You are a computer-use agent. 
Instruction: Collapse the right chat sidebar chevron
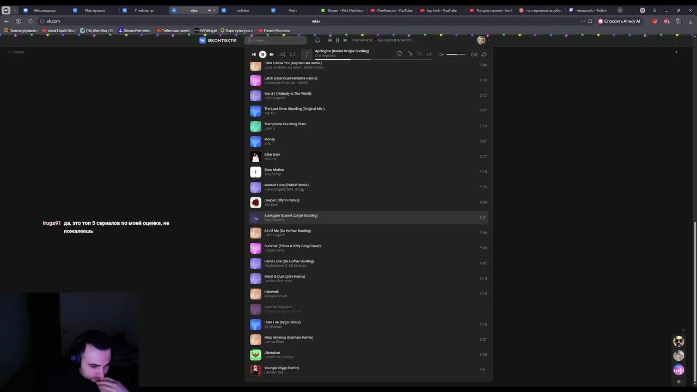[683, 330]
